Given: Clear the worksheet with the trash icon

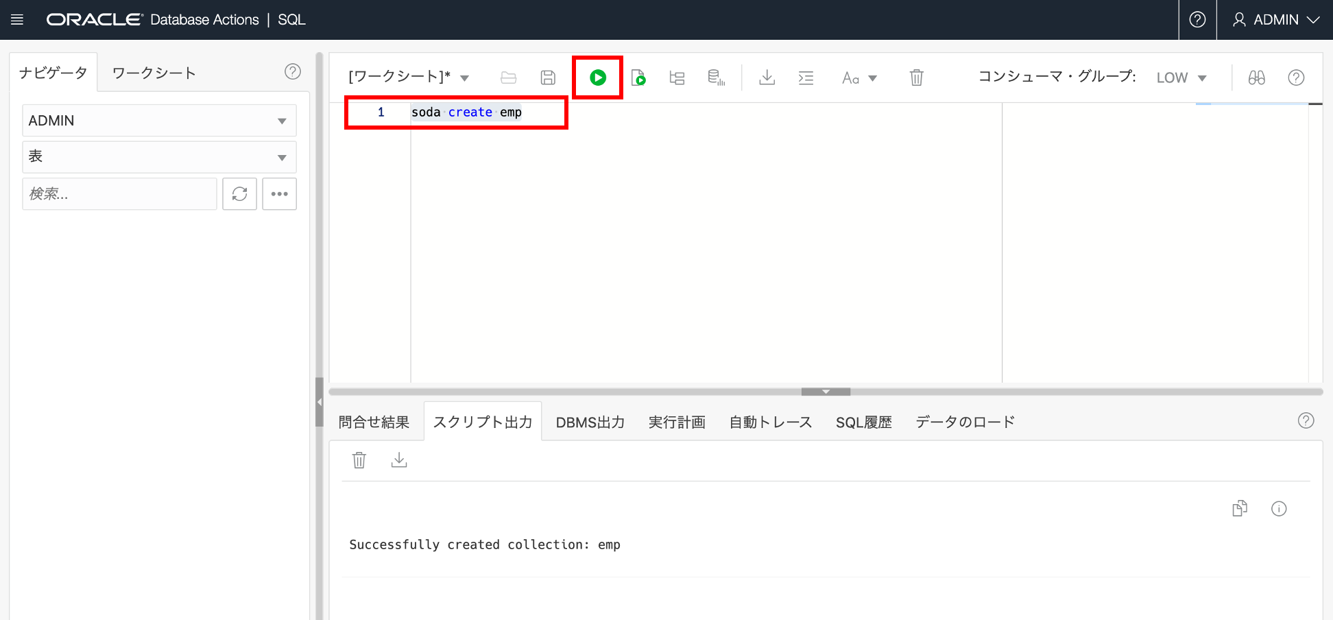Looking at the screenshot, I should (x=916, y=77).
